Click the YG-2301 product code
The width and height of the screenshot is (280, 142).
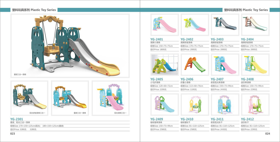17,119
